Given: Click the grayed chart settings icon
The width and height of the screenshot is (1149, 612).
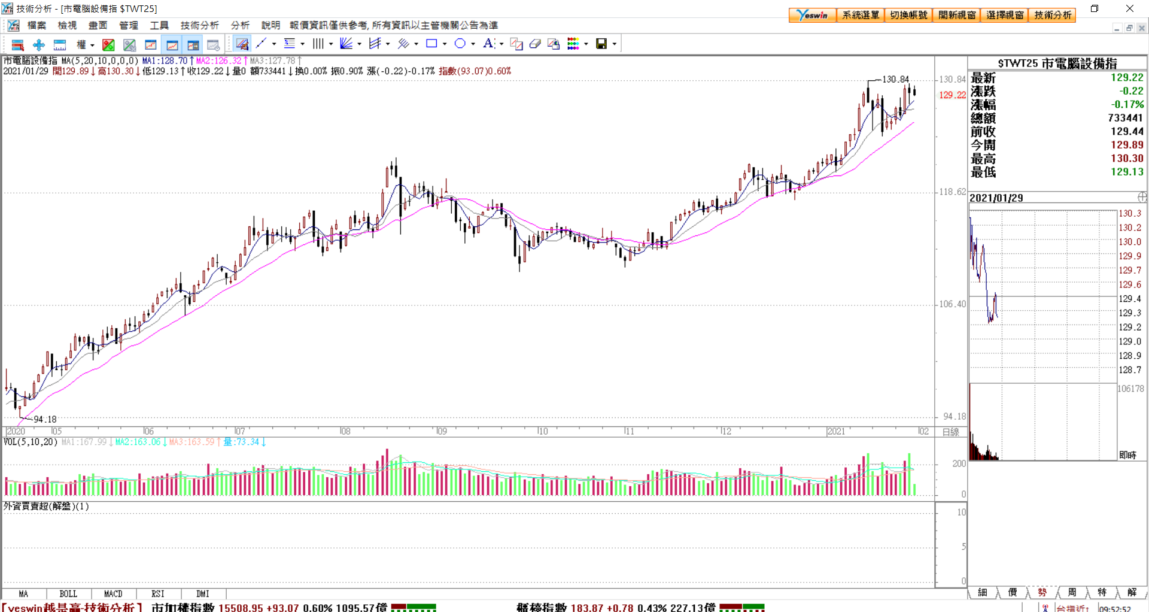Looking at the screenshot, I should click(x=213, y=44).
